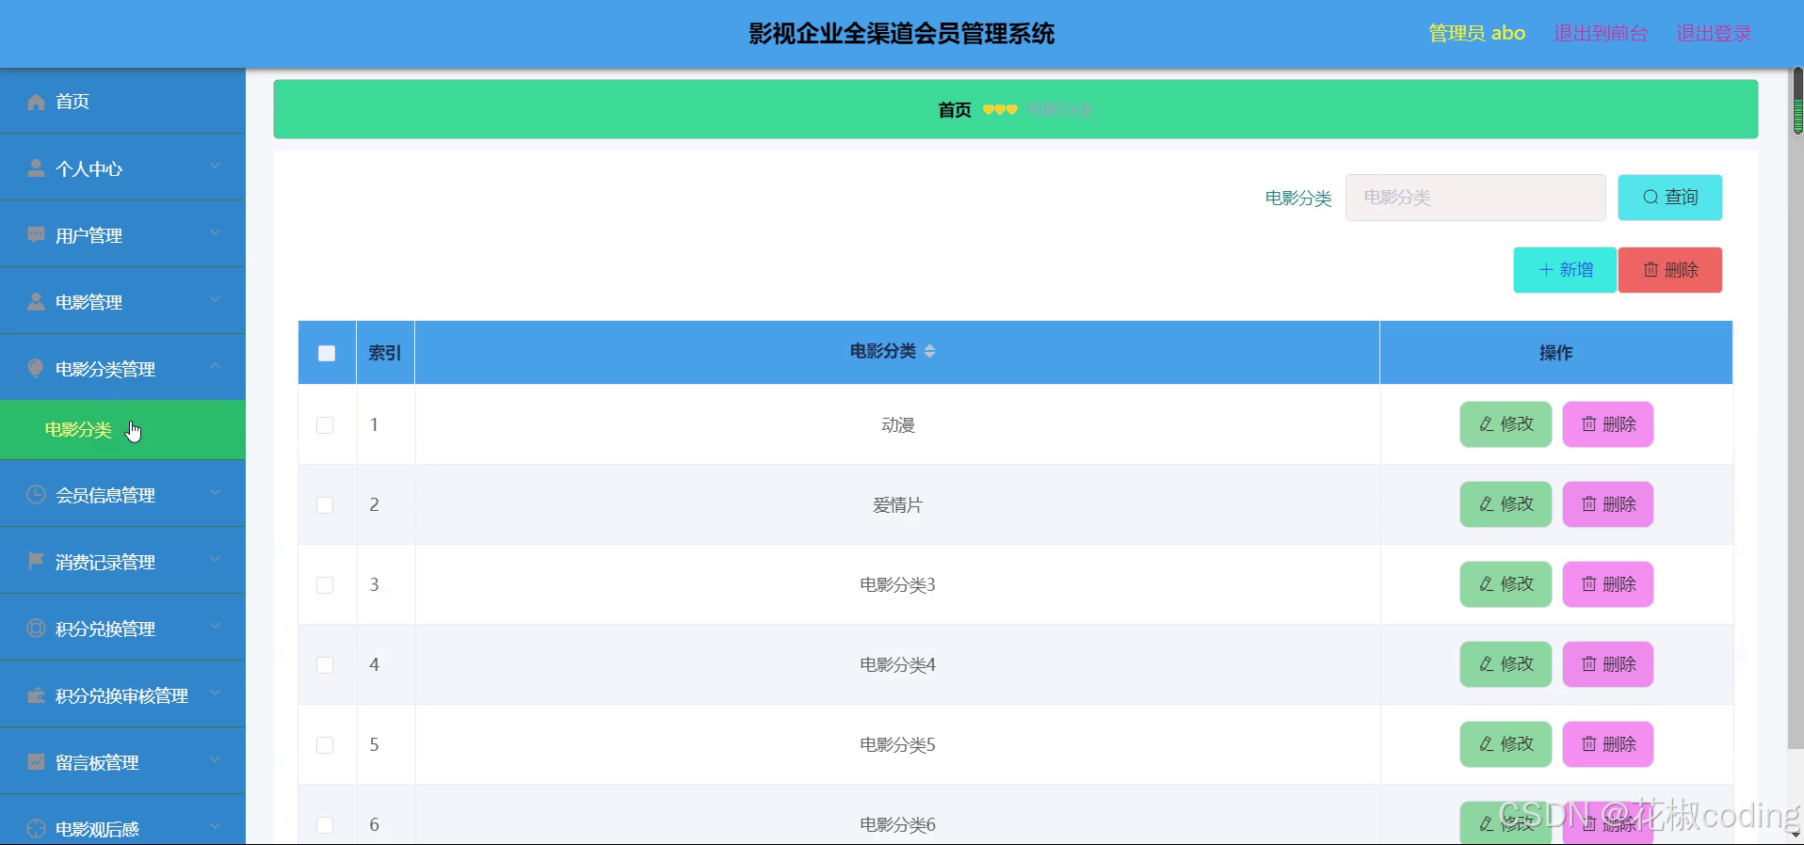Click the trash icon in 动漫 row

point(1589,424)
